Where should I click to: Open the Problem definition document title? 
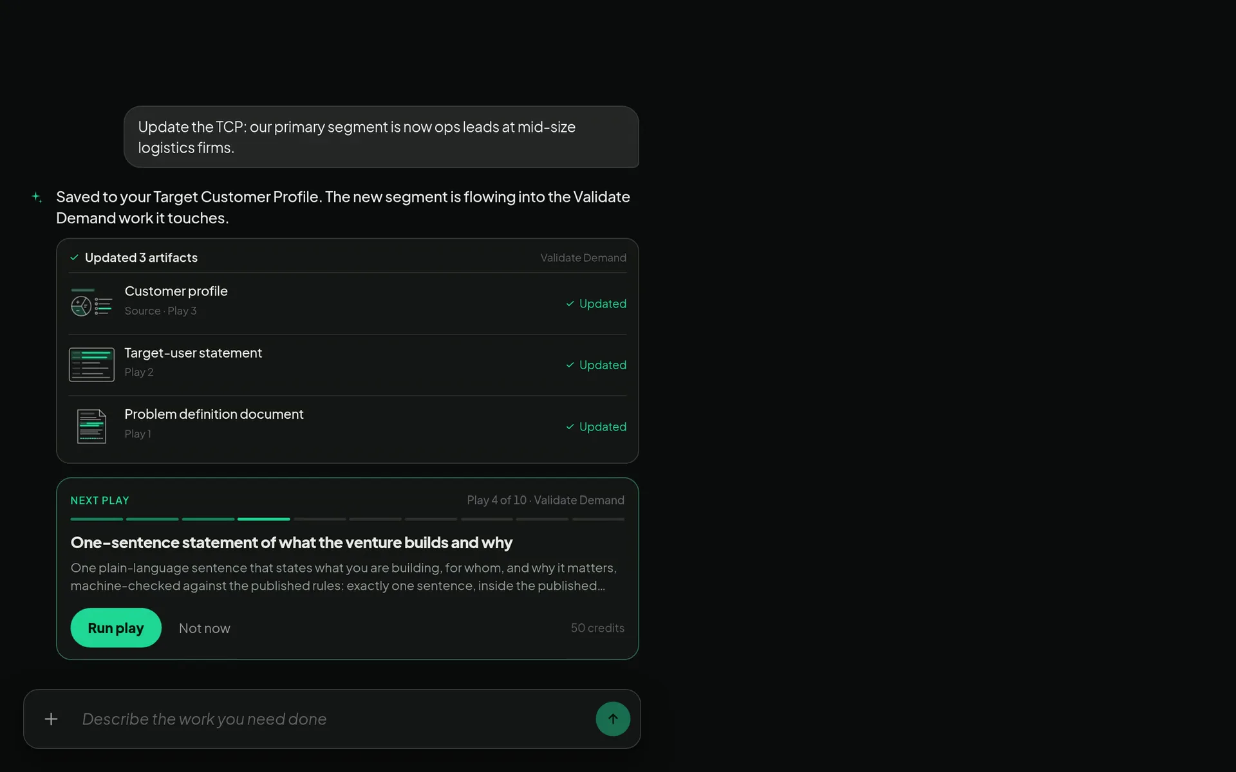tap(214, 414)
